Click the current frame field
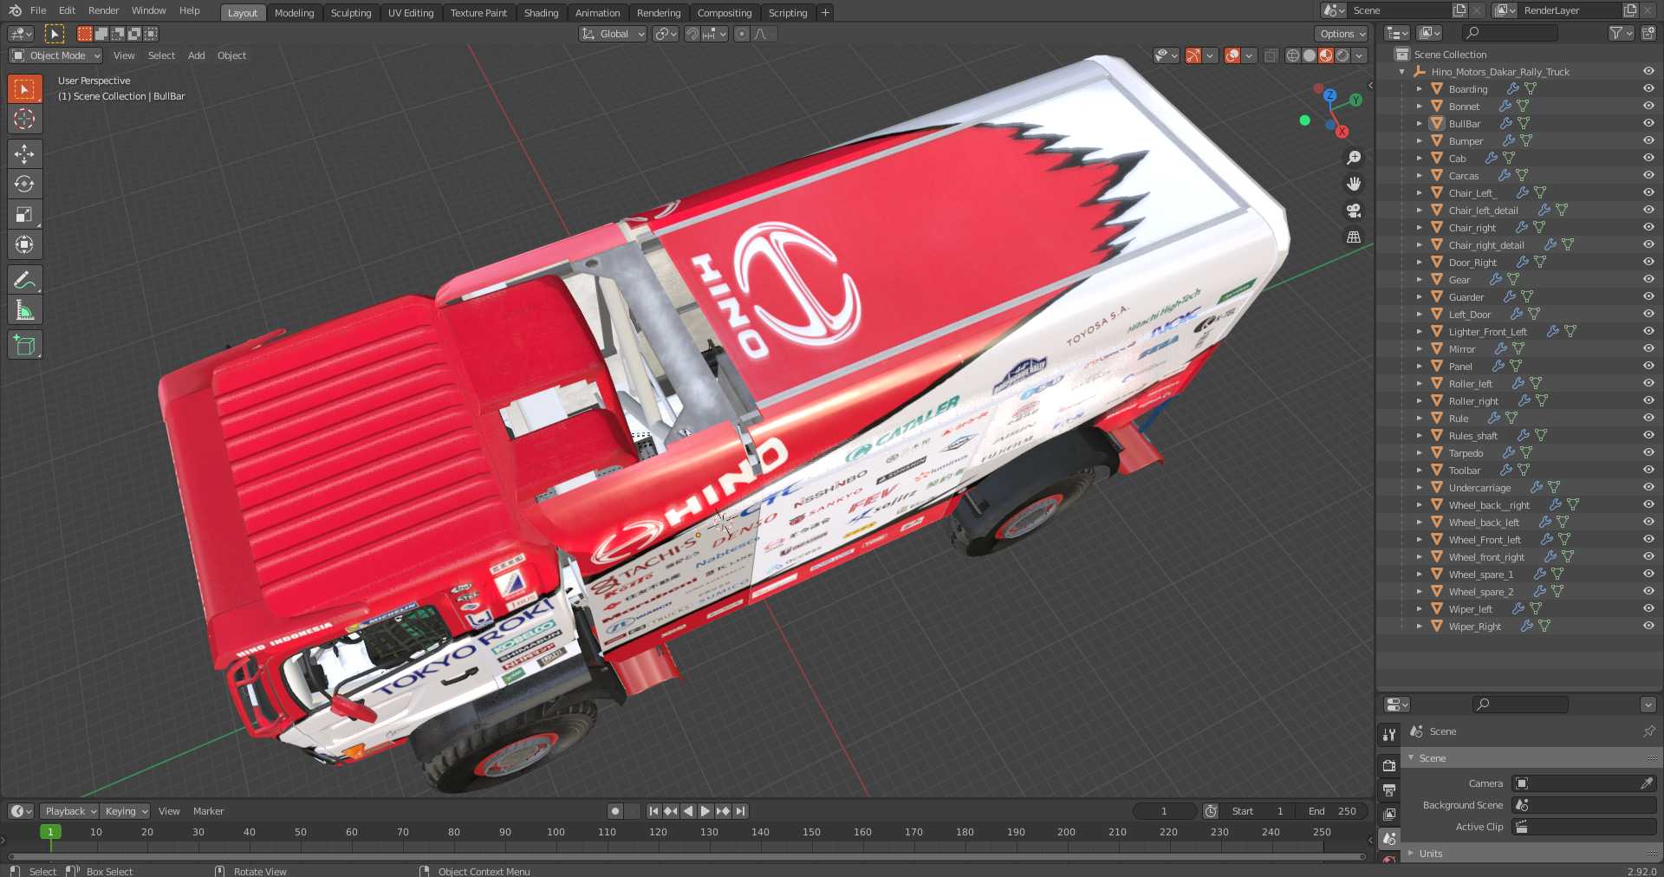This screenshot has height=877, width=1664. [x=1164, y=811]
